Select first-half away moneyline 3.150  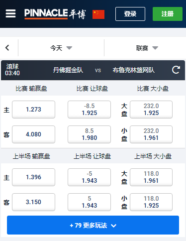33,202
